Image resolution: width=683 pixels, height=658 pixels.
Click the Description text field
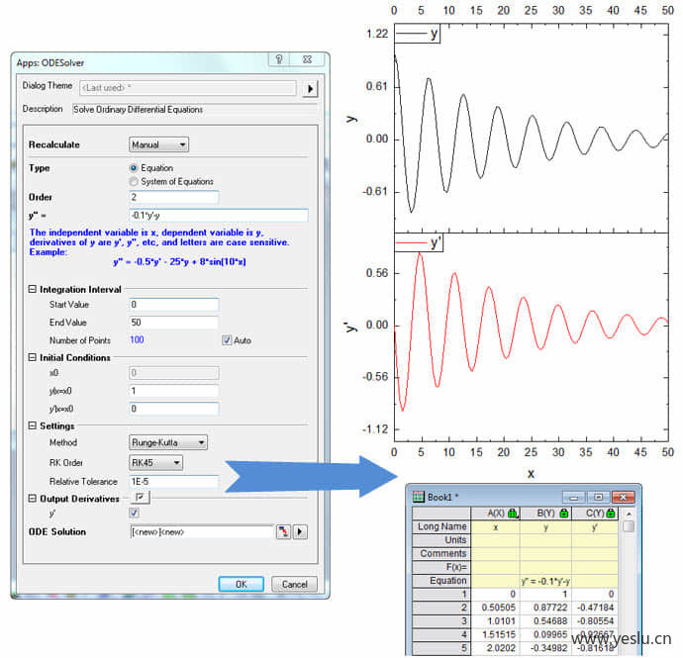[195, 109]
